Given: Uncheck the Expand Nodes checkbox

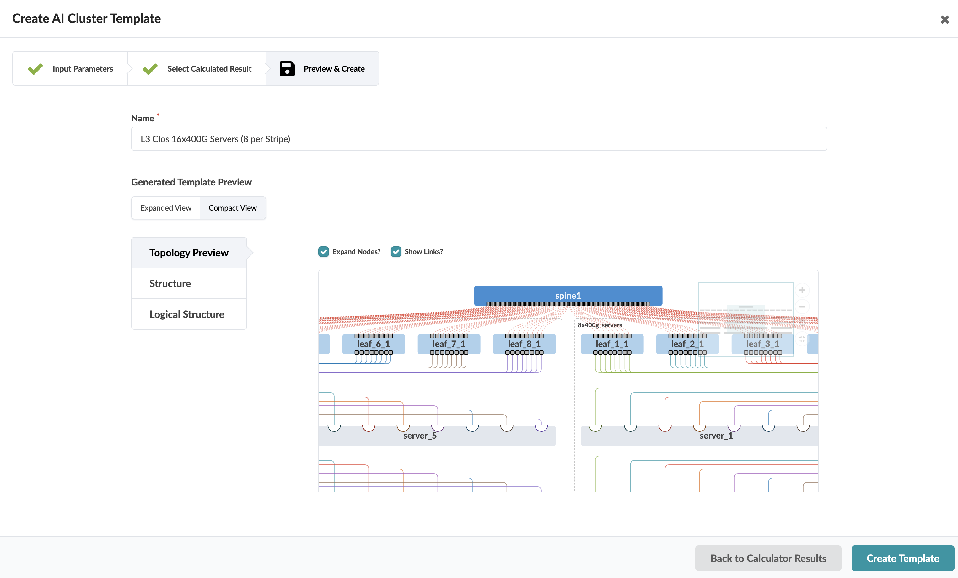Looking at the screenshot, I should click(x=324, y=251).
